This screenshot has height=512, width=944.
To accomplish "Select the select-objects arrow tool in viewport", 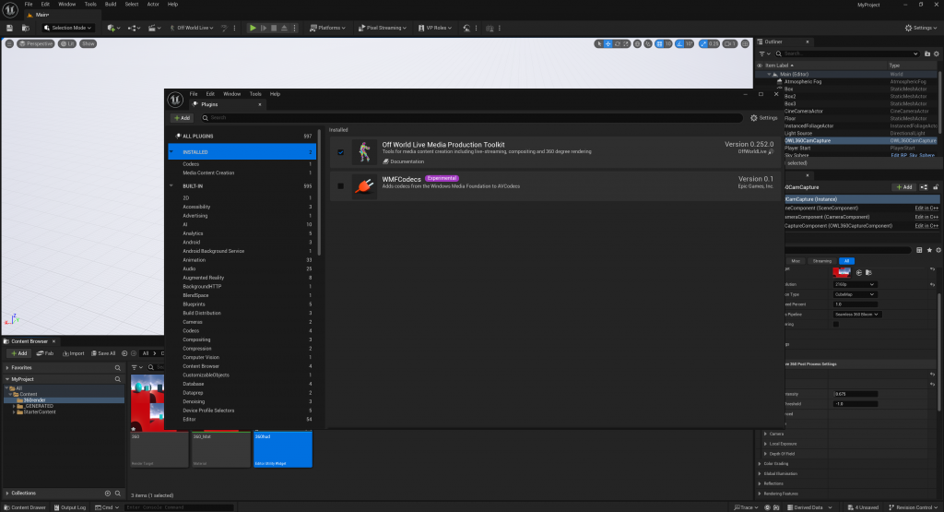I will tap(599, 44).
